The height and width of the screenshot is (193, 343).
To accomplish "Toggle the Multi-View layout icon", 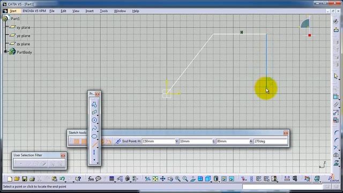I will 200,179.
